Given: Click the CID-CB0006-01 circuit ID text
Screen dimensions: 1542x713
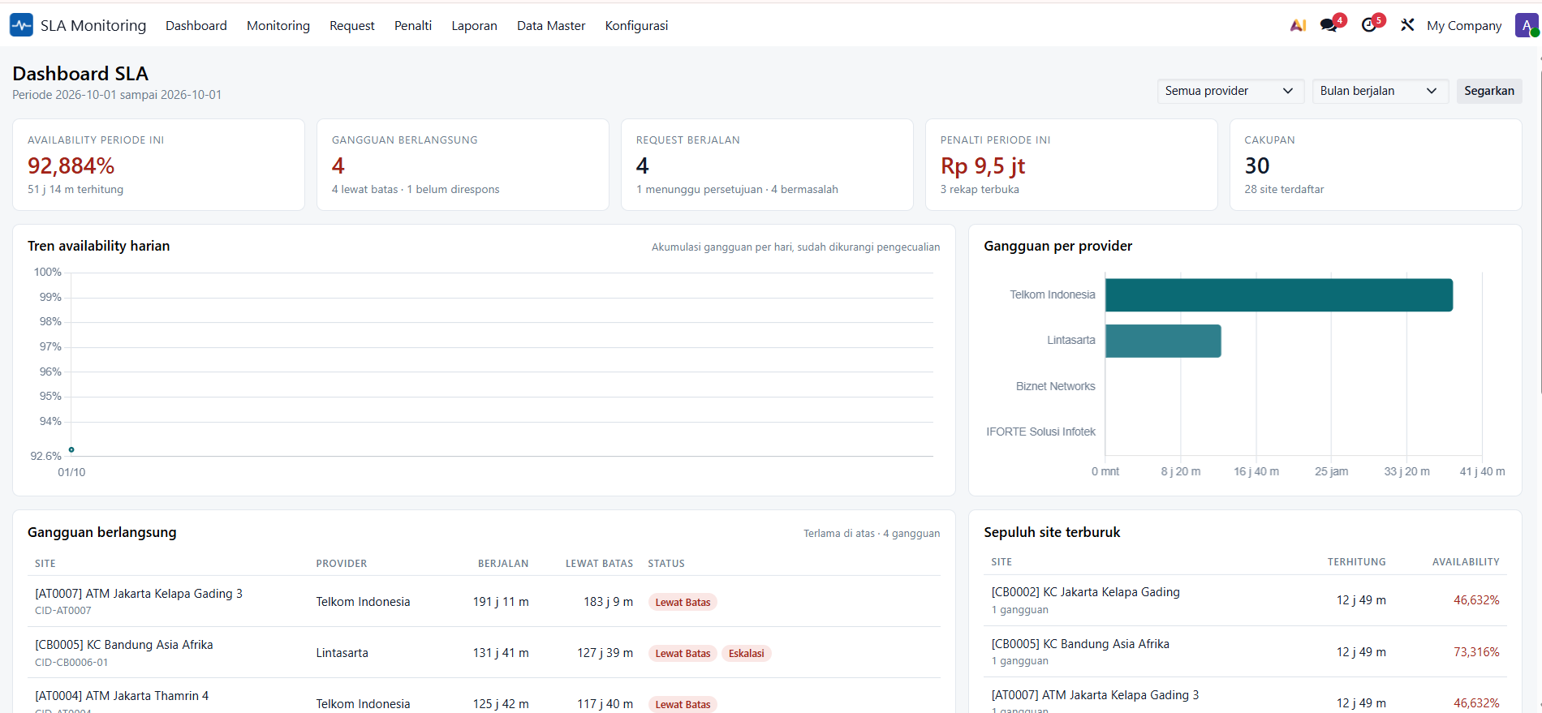Looking at the screenshot, I should (x=71, y=663).
